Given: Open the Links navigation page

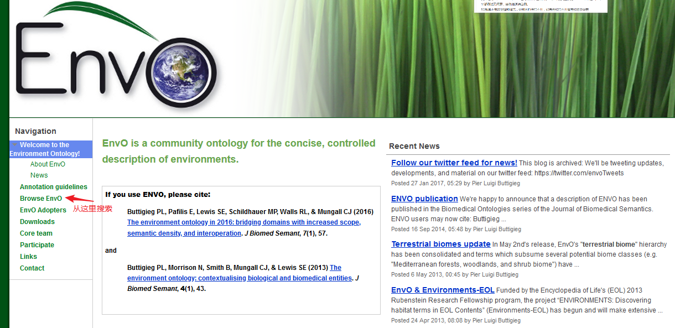Looking at the screenshot, I should 28,257.
